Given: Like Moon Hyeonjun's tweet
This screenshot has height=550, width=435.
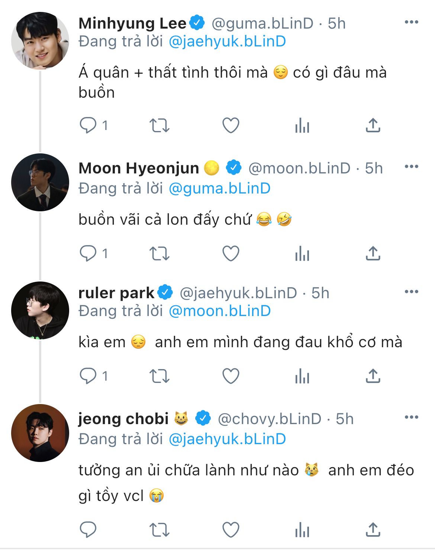Looking at the screenshot, I should click(231, 254).
